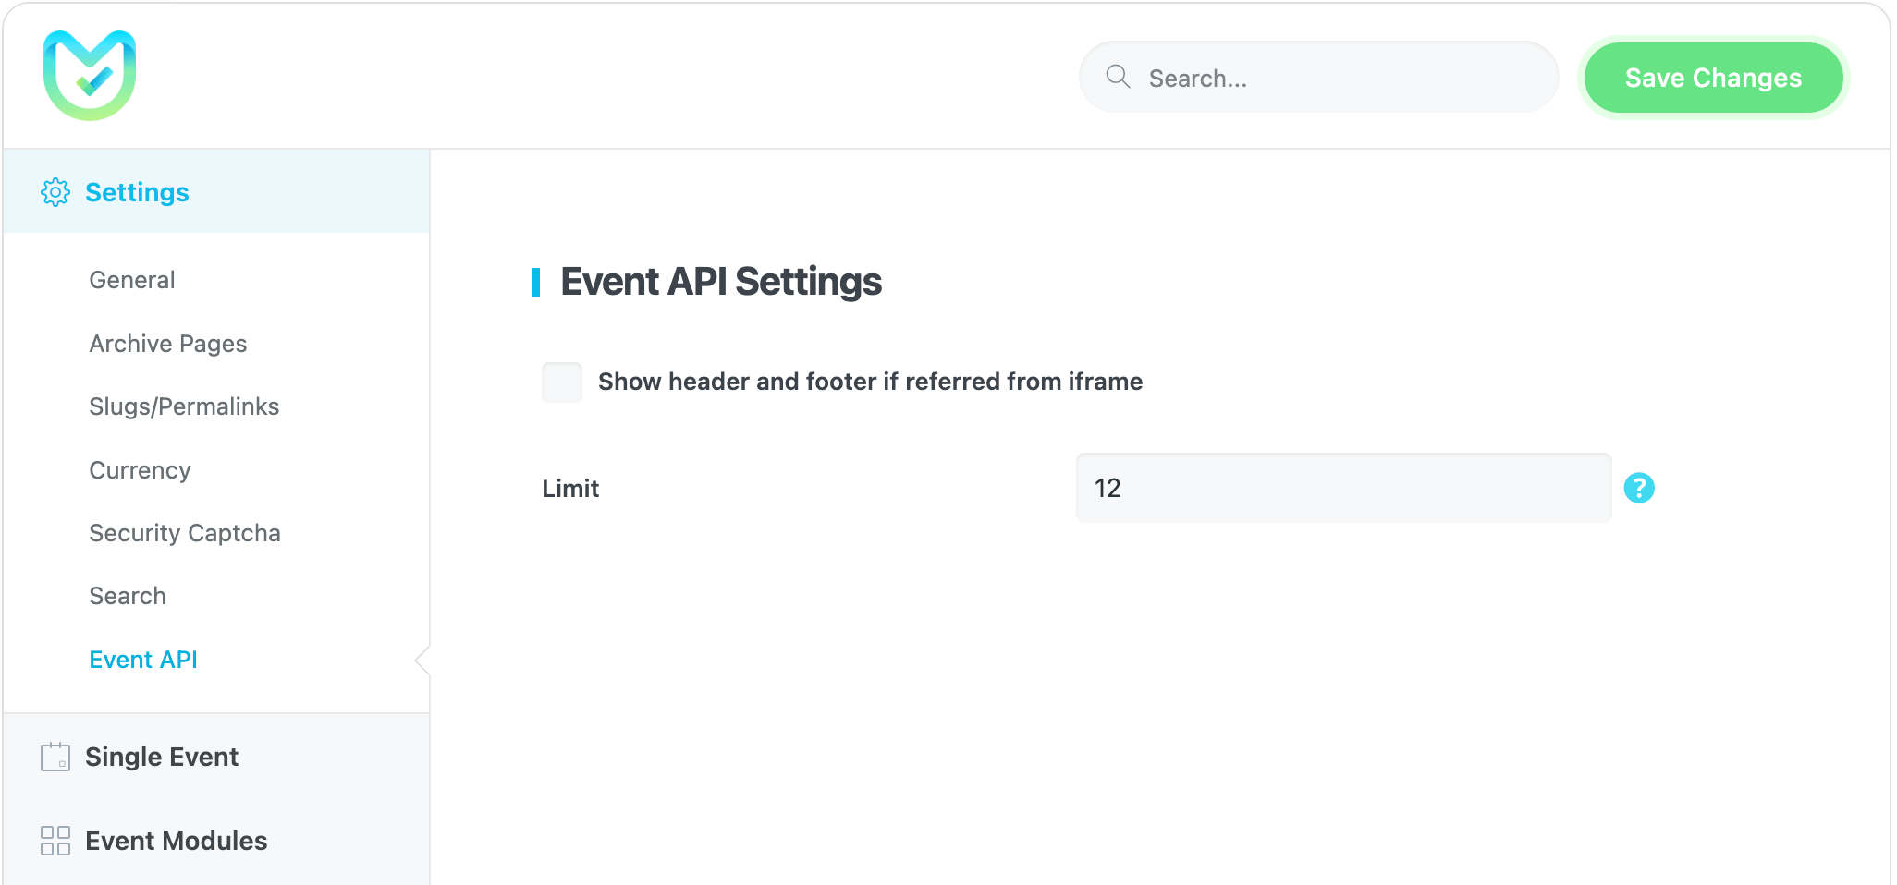The height and width of the screenshot is (885, 1897).
Task: Click the Save Changes button
Action: pos(1712,78)
